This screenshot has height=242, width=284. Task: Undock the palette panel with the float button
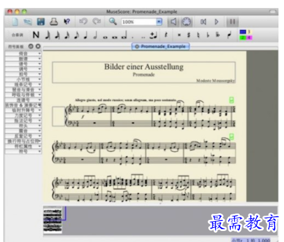click(x=31, y=47)
